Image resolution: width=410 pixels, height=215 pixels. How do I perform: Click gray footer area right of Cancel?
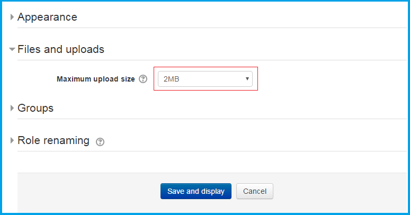pyautogui.click(x=339, y=191)
